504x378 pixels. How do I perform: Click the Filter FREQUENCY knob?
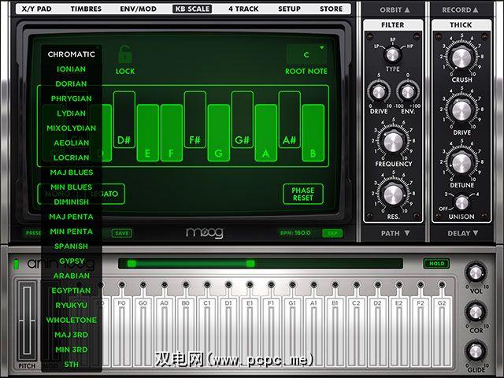pyautogui.click(x=388, y=143)
